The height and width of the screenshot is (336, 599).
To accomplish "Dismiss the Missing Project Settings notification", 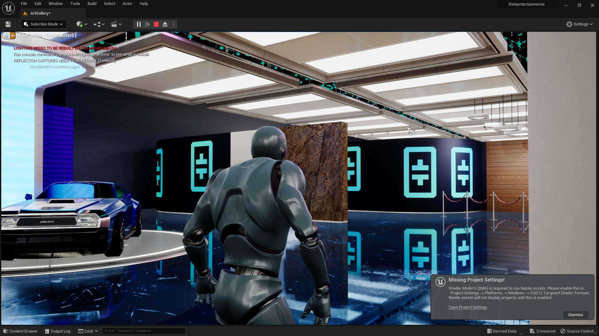I will click(575, 315).
